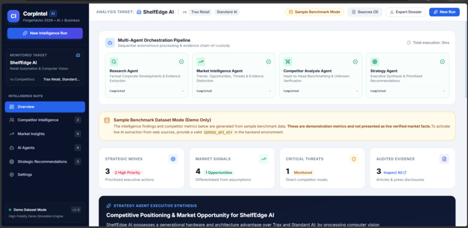Click the 1 Opportunities tag
The image size is (468, 228).
pos(219,172)
